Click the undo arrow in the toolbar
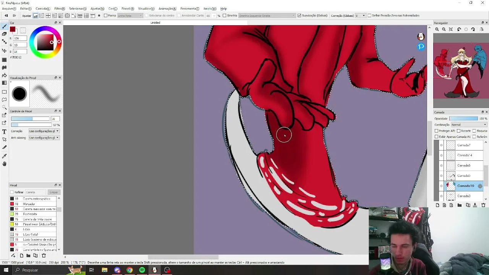 (x=6, y=16)
